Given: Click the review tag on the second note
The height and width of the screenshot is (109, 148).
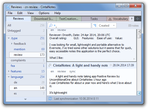Looking at the screenshot, I should click(62, 71).
